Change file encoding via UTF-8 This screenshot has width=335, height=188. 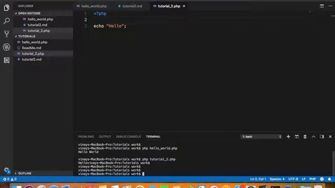(293, 179)
